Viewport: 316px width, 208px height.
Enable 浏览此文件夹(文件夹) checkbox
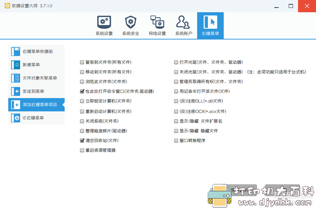(x=82, y=82)
